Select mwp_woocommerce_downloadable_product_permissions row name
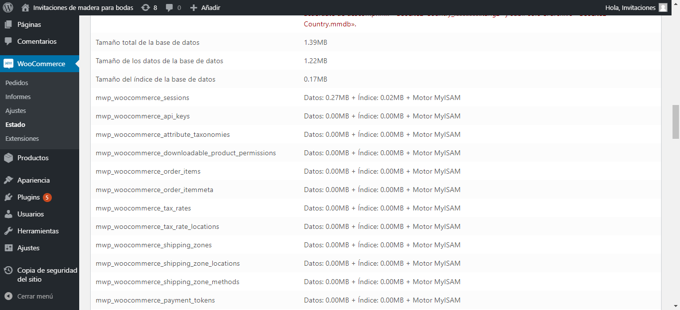This screenshot has width=680, height=310. coord(186,153)
